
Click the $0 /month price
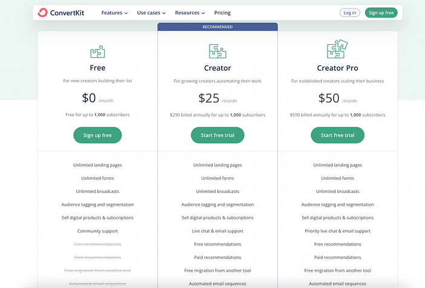pos(97,98)
